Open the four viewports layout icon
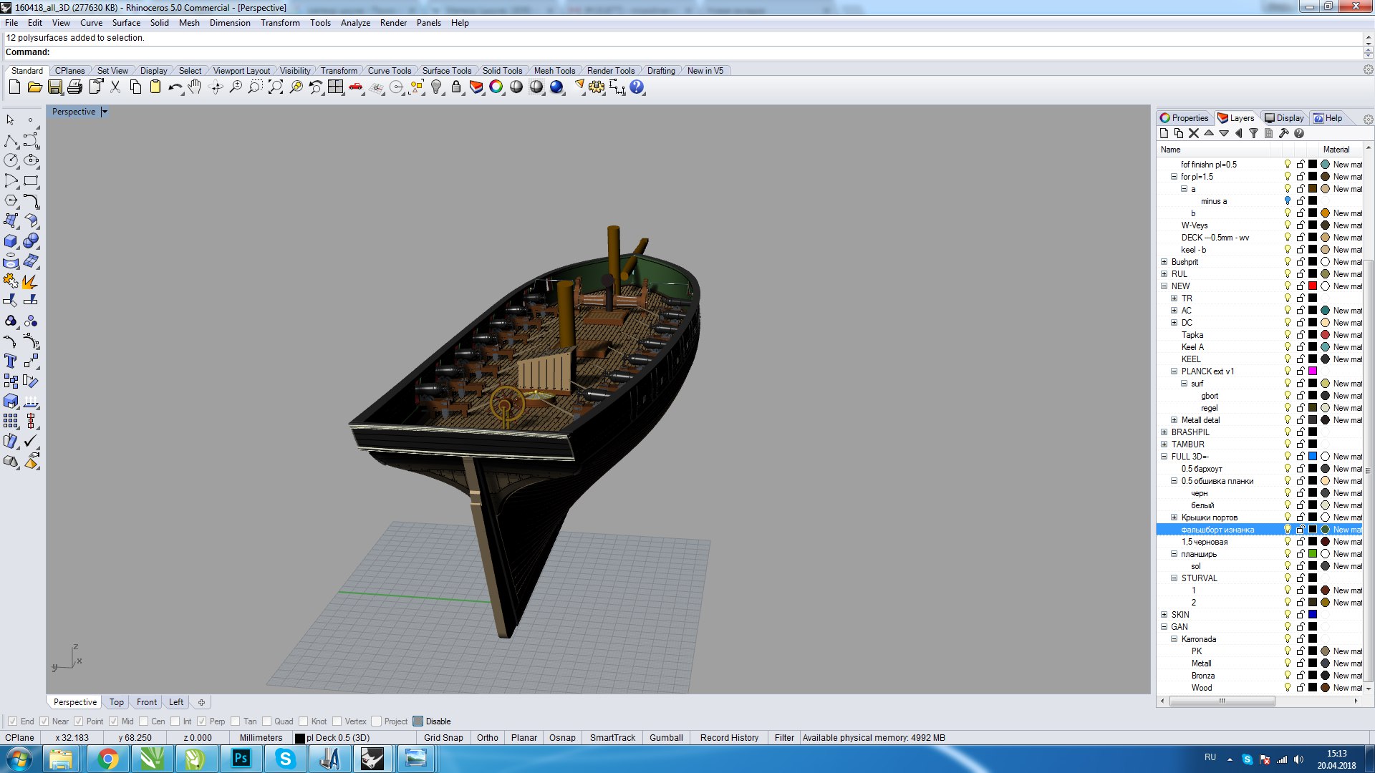The image size is (1375, 773). point(336,87)
